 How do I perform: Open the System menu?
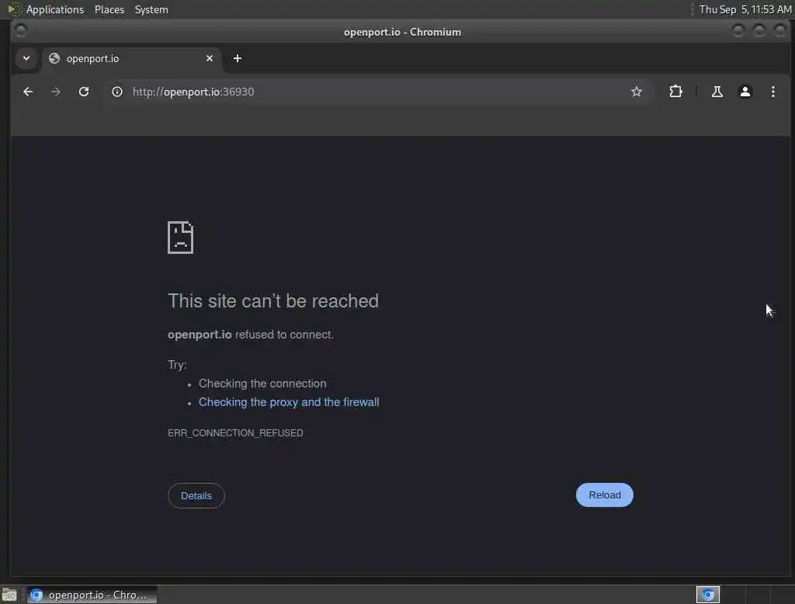point(151,9)
